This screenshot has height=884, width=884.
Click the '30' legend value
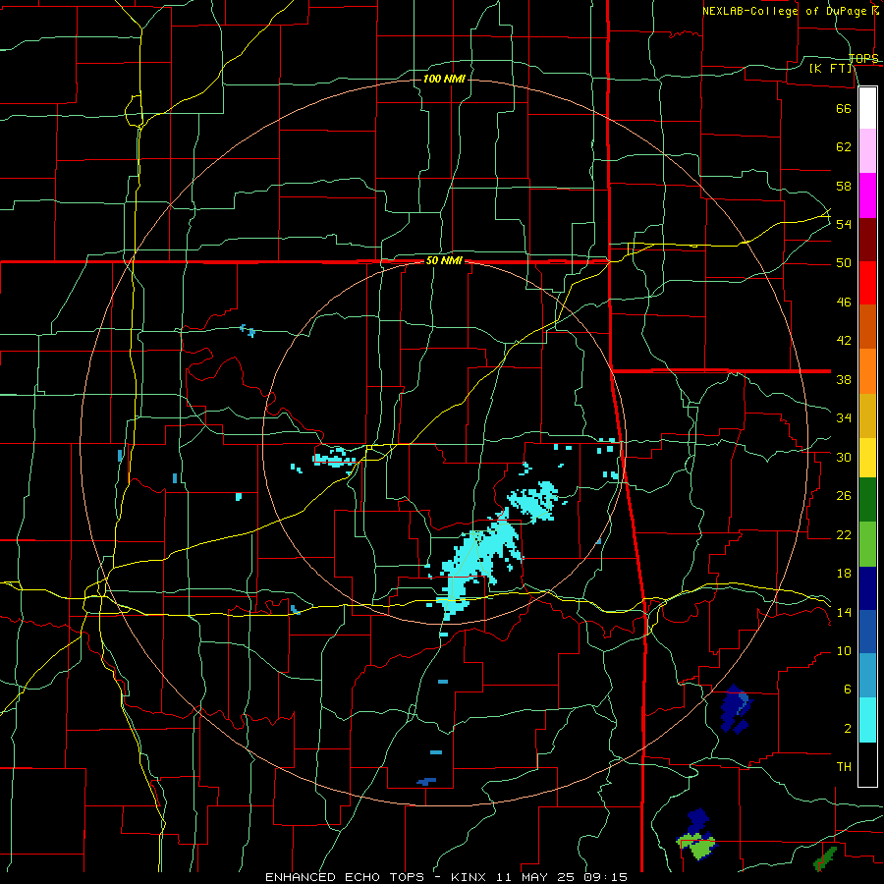tap(844, 457)
